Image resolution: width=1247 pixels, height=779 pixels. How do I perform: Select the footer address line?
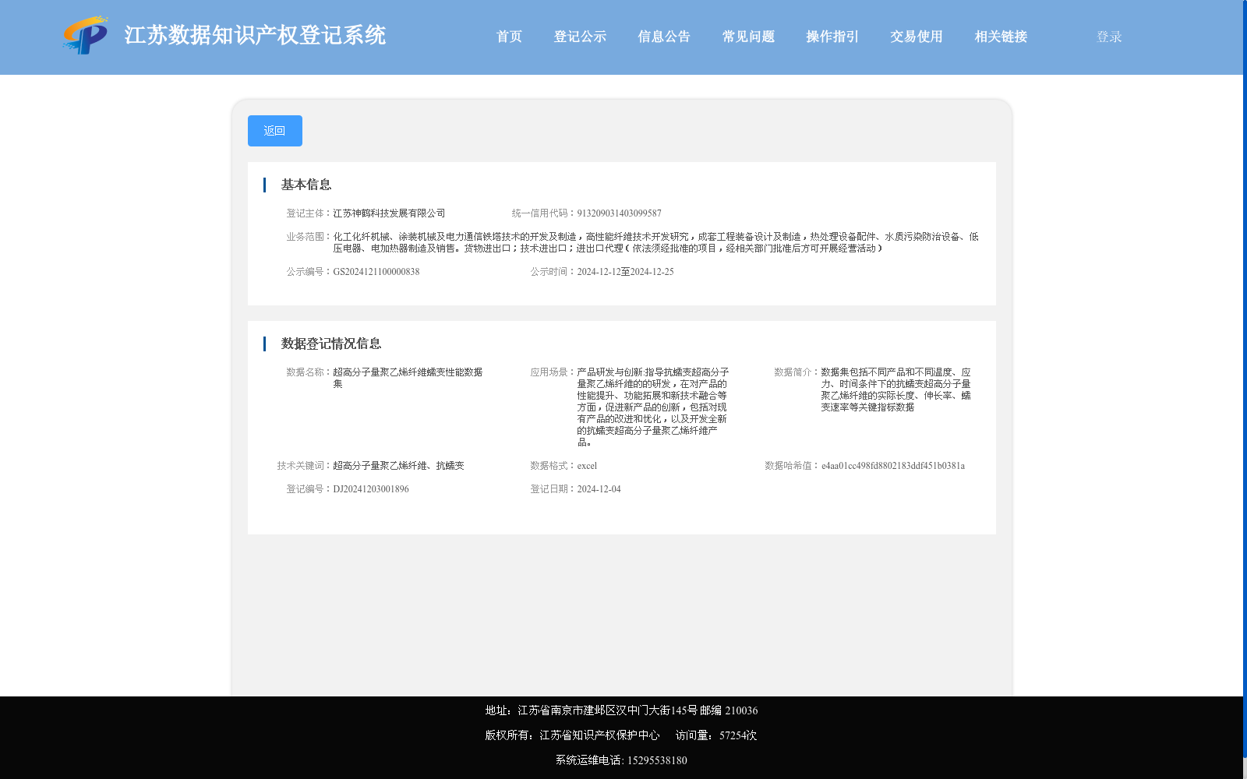point(621,710)
